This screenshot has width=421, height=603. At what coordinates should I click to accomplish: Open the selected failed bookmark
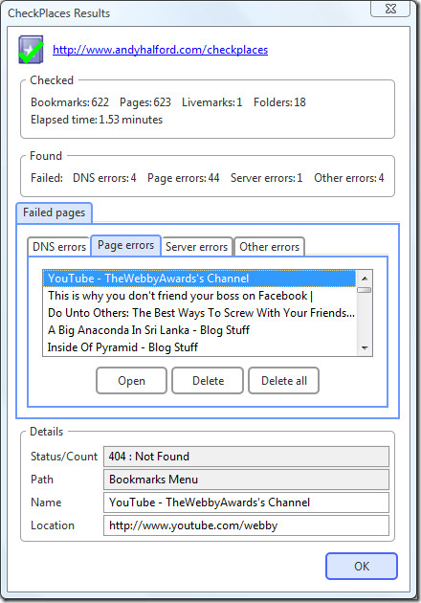[x=131, y=381]
